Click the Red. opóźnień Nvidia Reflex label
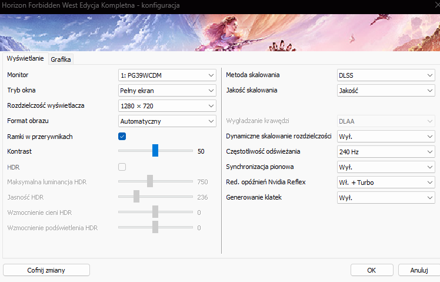Image resolution: width=440 pixels, height=282 pixels. tap(266, 182)
